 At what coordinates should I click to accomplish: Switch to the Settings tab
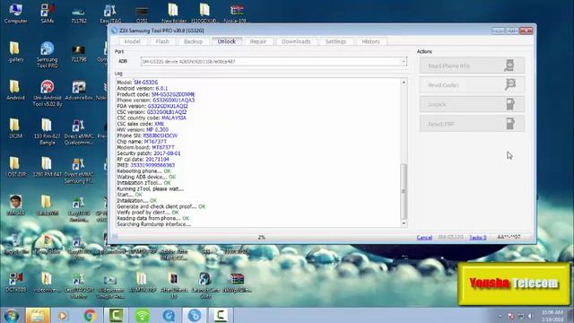point(335,41)
